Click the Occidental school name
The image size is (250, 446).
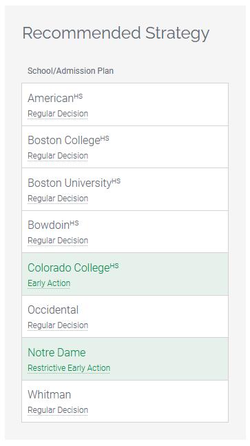point(53,310)
